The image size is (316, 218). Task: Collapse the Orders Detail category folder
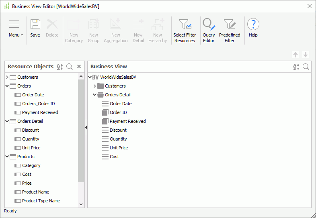click(x=95, y=95)
